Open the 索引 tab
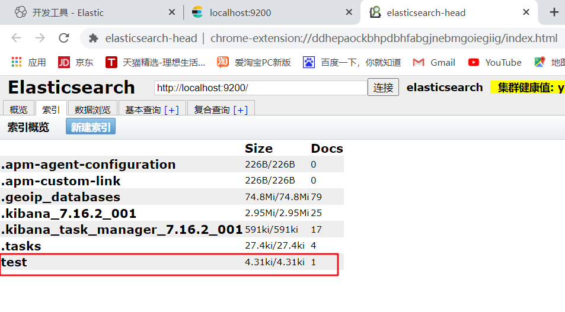565x312 pixels. coord(51,110)
